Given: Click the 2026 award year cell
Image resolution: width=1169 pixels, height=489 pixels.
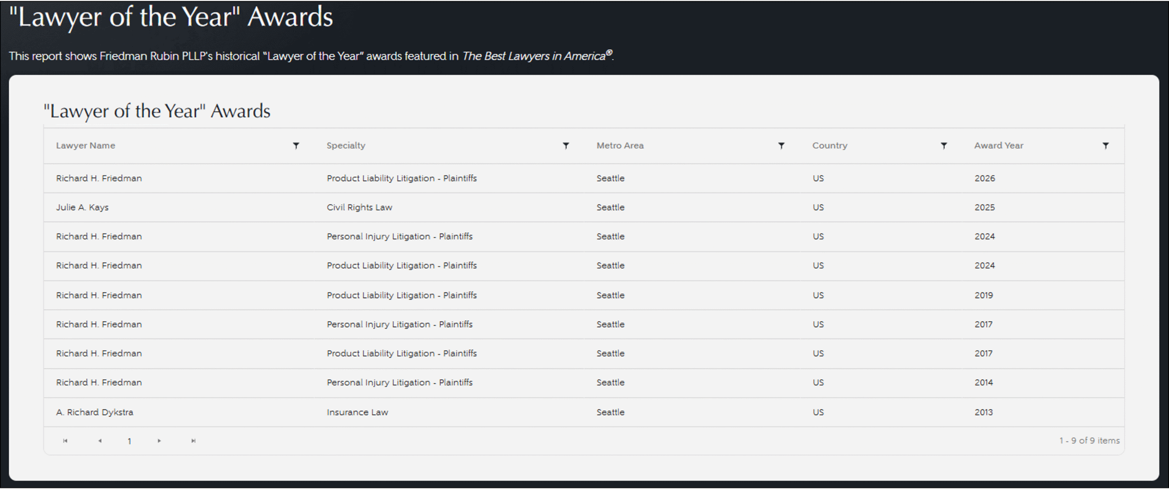Looking at the screenshot, I should click(985, 178).
